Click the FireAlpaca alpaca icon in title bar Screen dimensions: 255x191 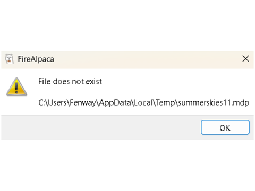[x=9, y=59]
